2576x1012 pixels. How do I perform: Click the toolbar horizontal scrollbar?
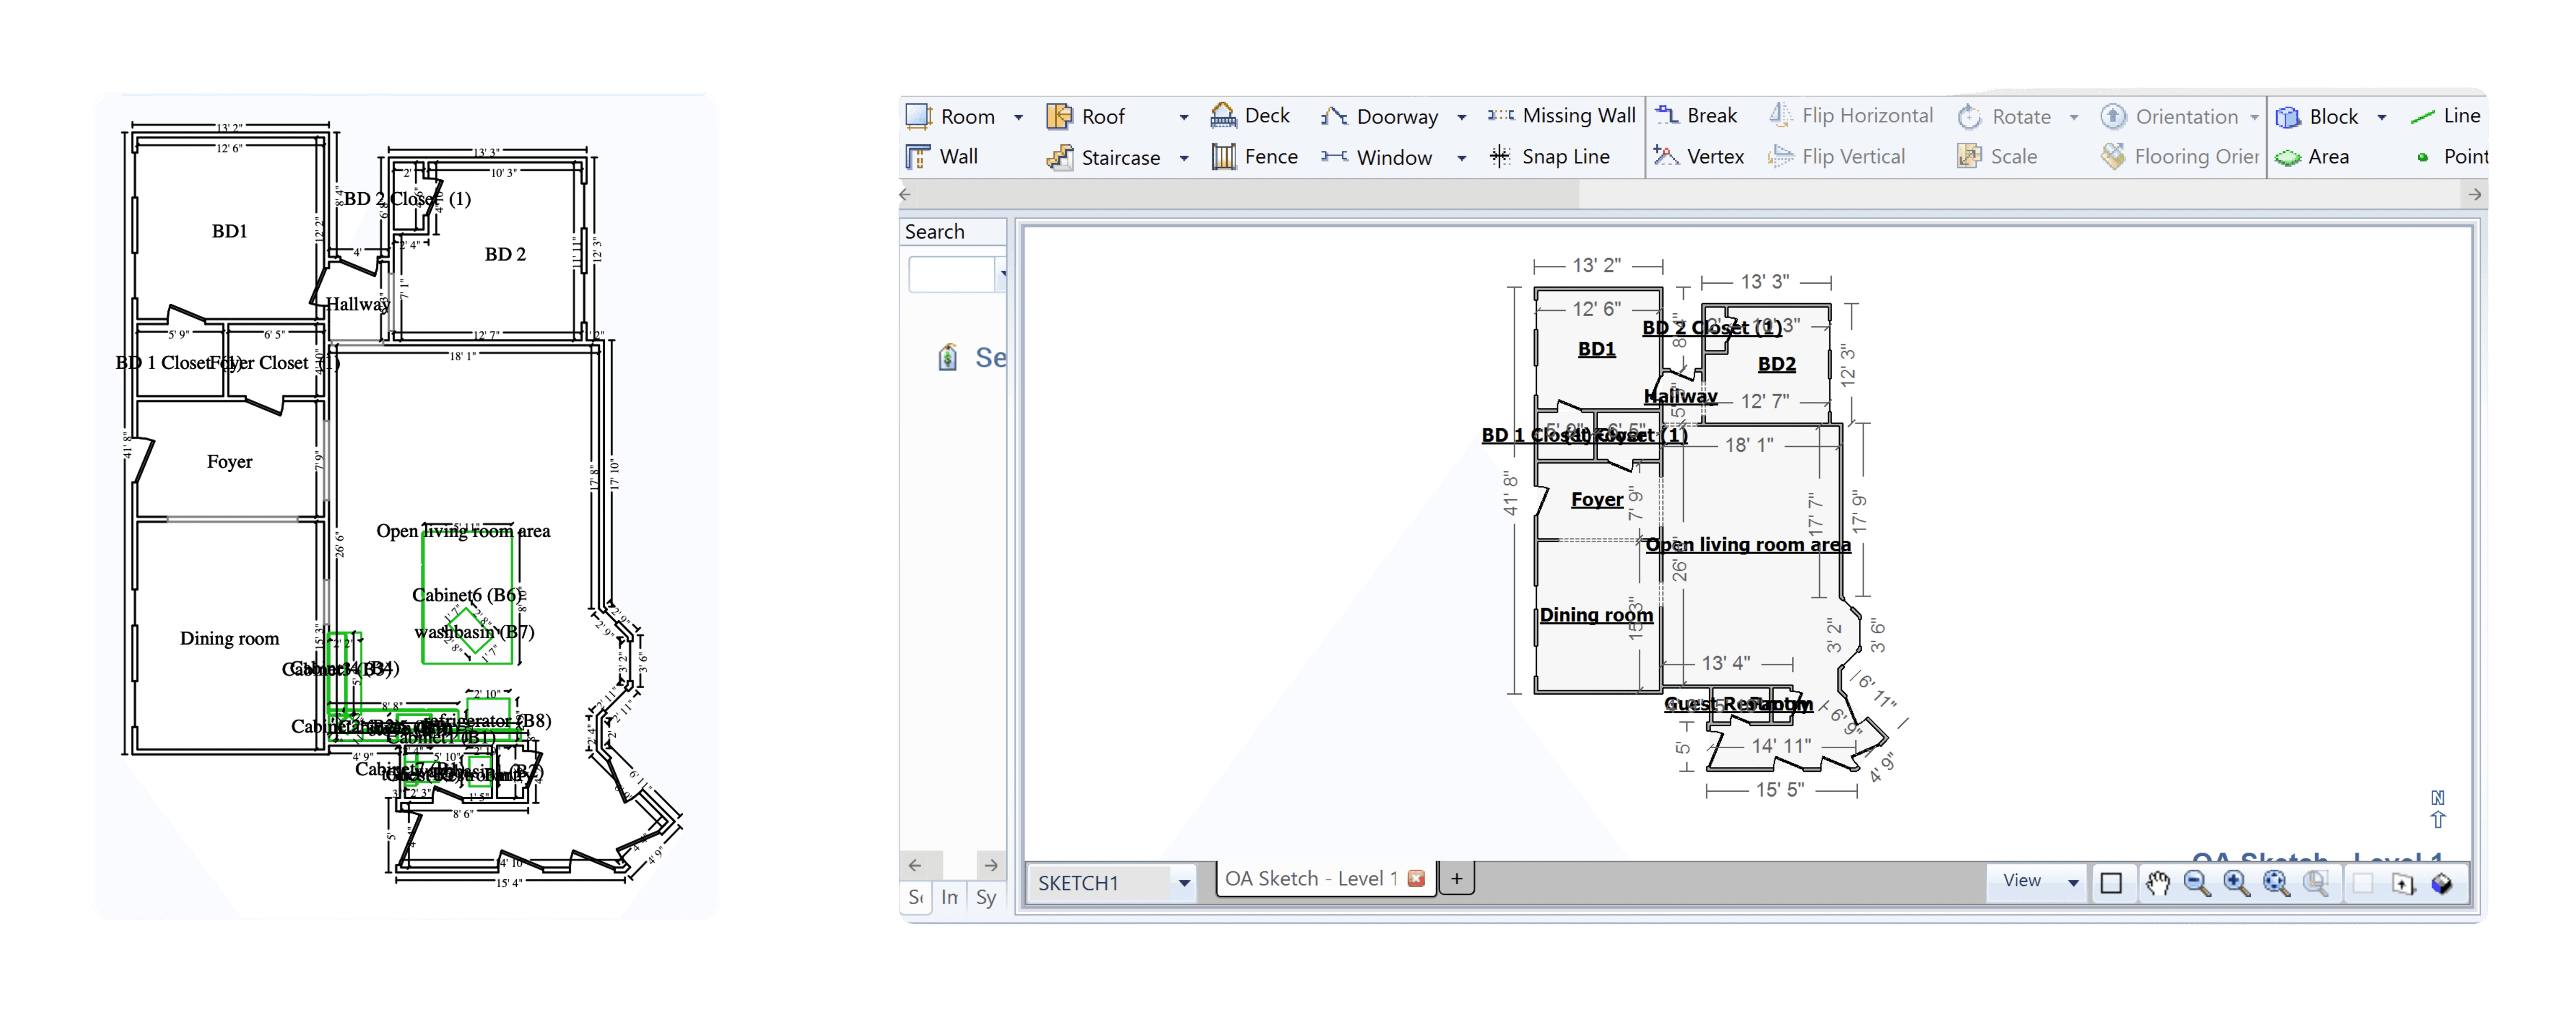[x=1240, y=195]
